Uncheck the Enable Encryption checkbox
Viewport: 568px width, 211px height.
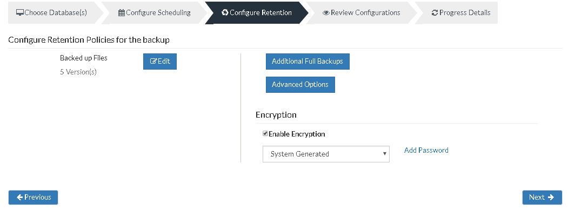coord(265,133)
